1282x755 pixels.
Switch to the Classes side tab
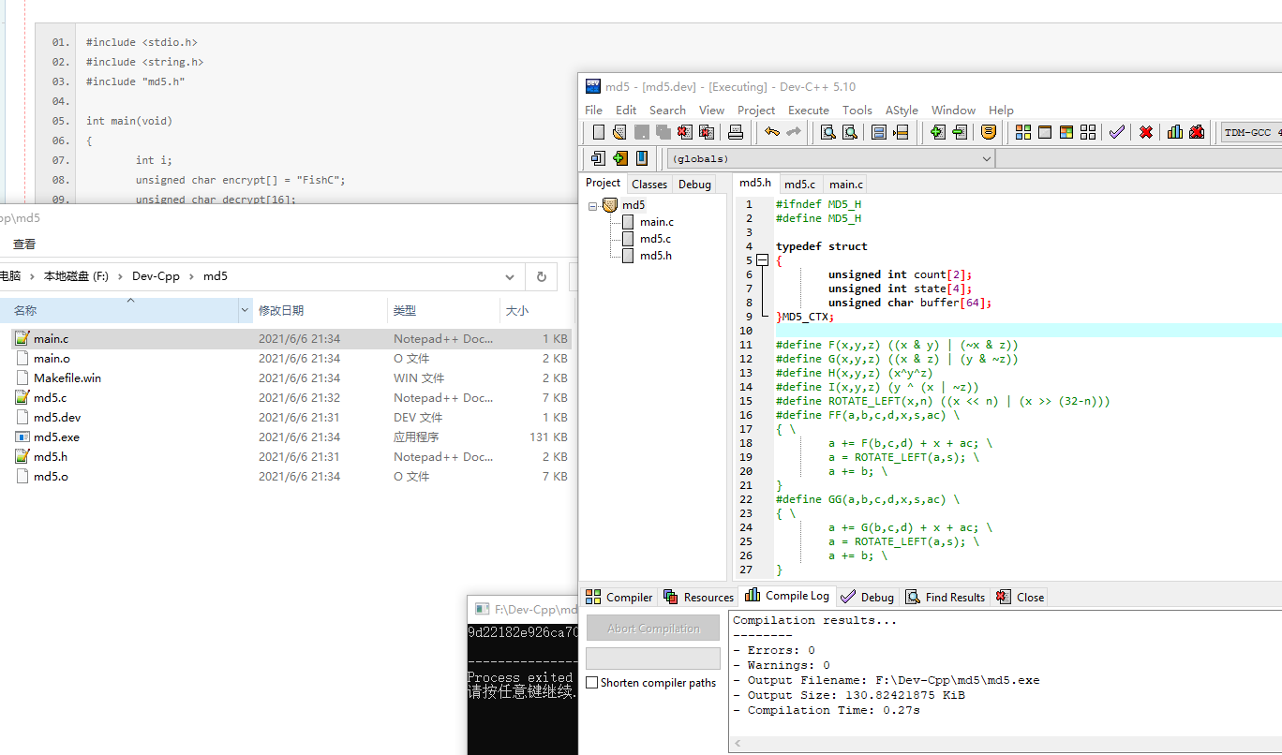click(x=649, y=185)
